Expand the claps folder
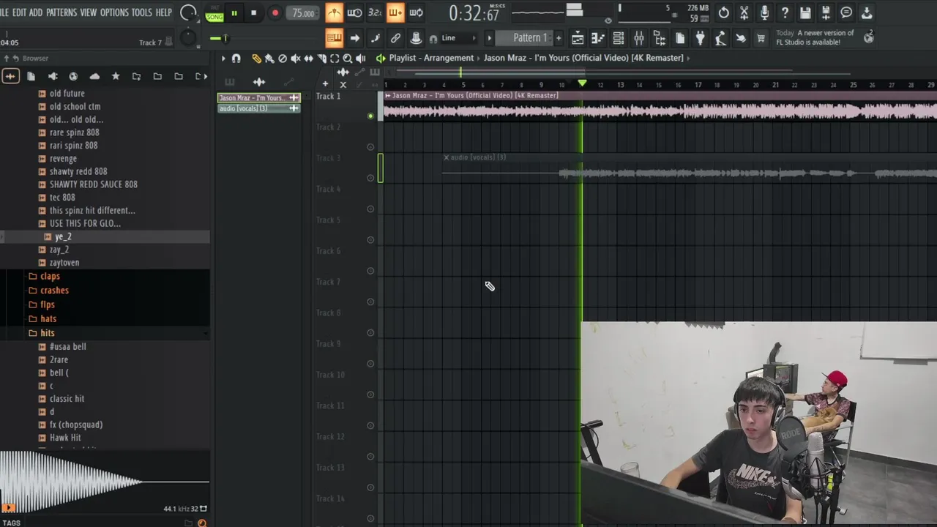Screen dimensions: 937x527 (50, 276)
